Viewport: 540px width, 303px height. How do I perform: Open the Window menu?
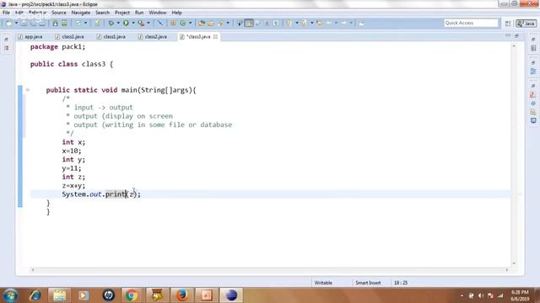158,13
